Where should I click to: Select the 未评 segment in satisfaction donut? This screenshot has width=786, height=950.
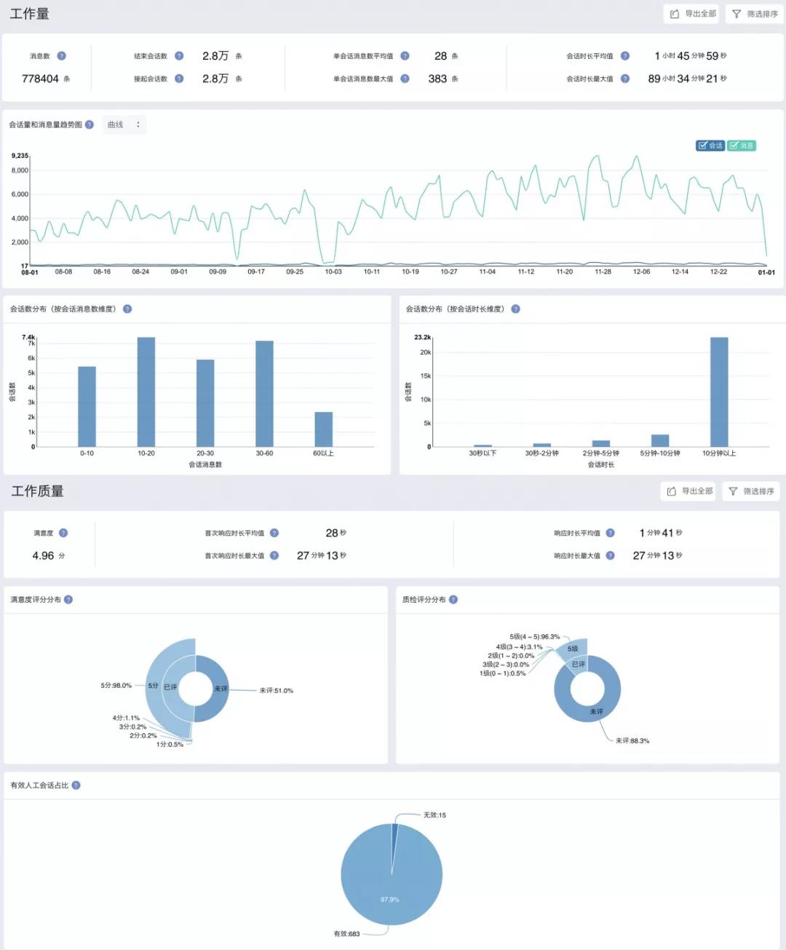click(212, 689)
